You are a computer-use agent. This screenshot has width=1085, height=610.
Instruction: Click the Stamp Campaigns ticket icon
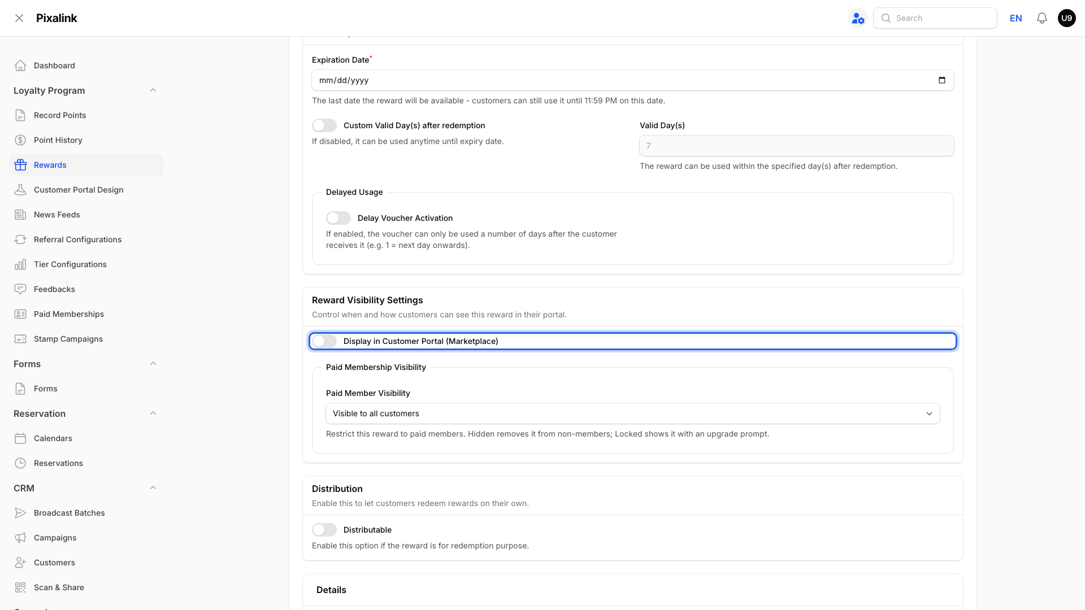pyautogui.click(x=20, y=339)
